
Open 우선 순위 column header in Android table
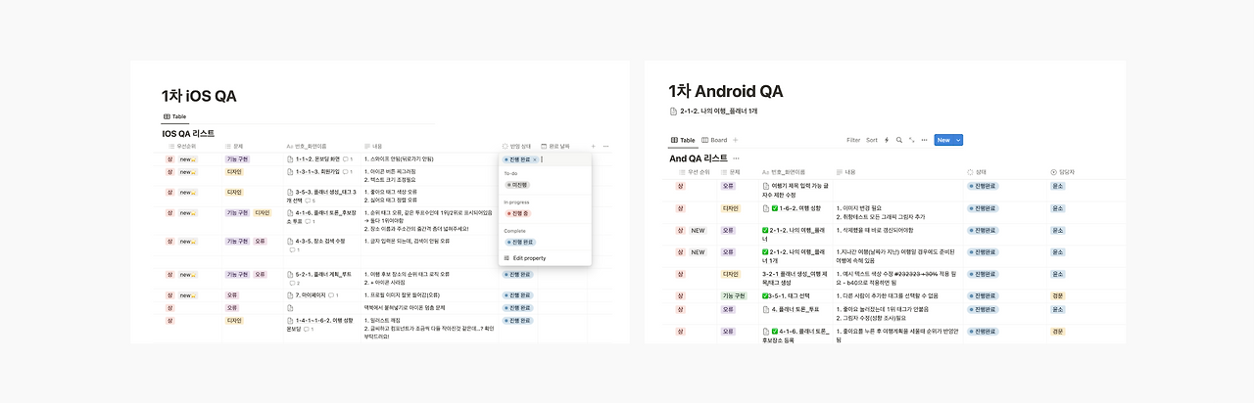[693, 171]
